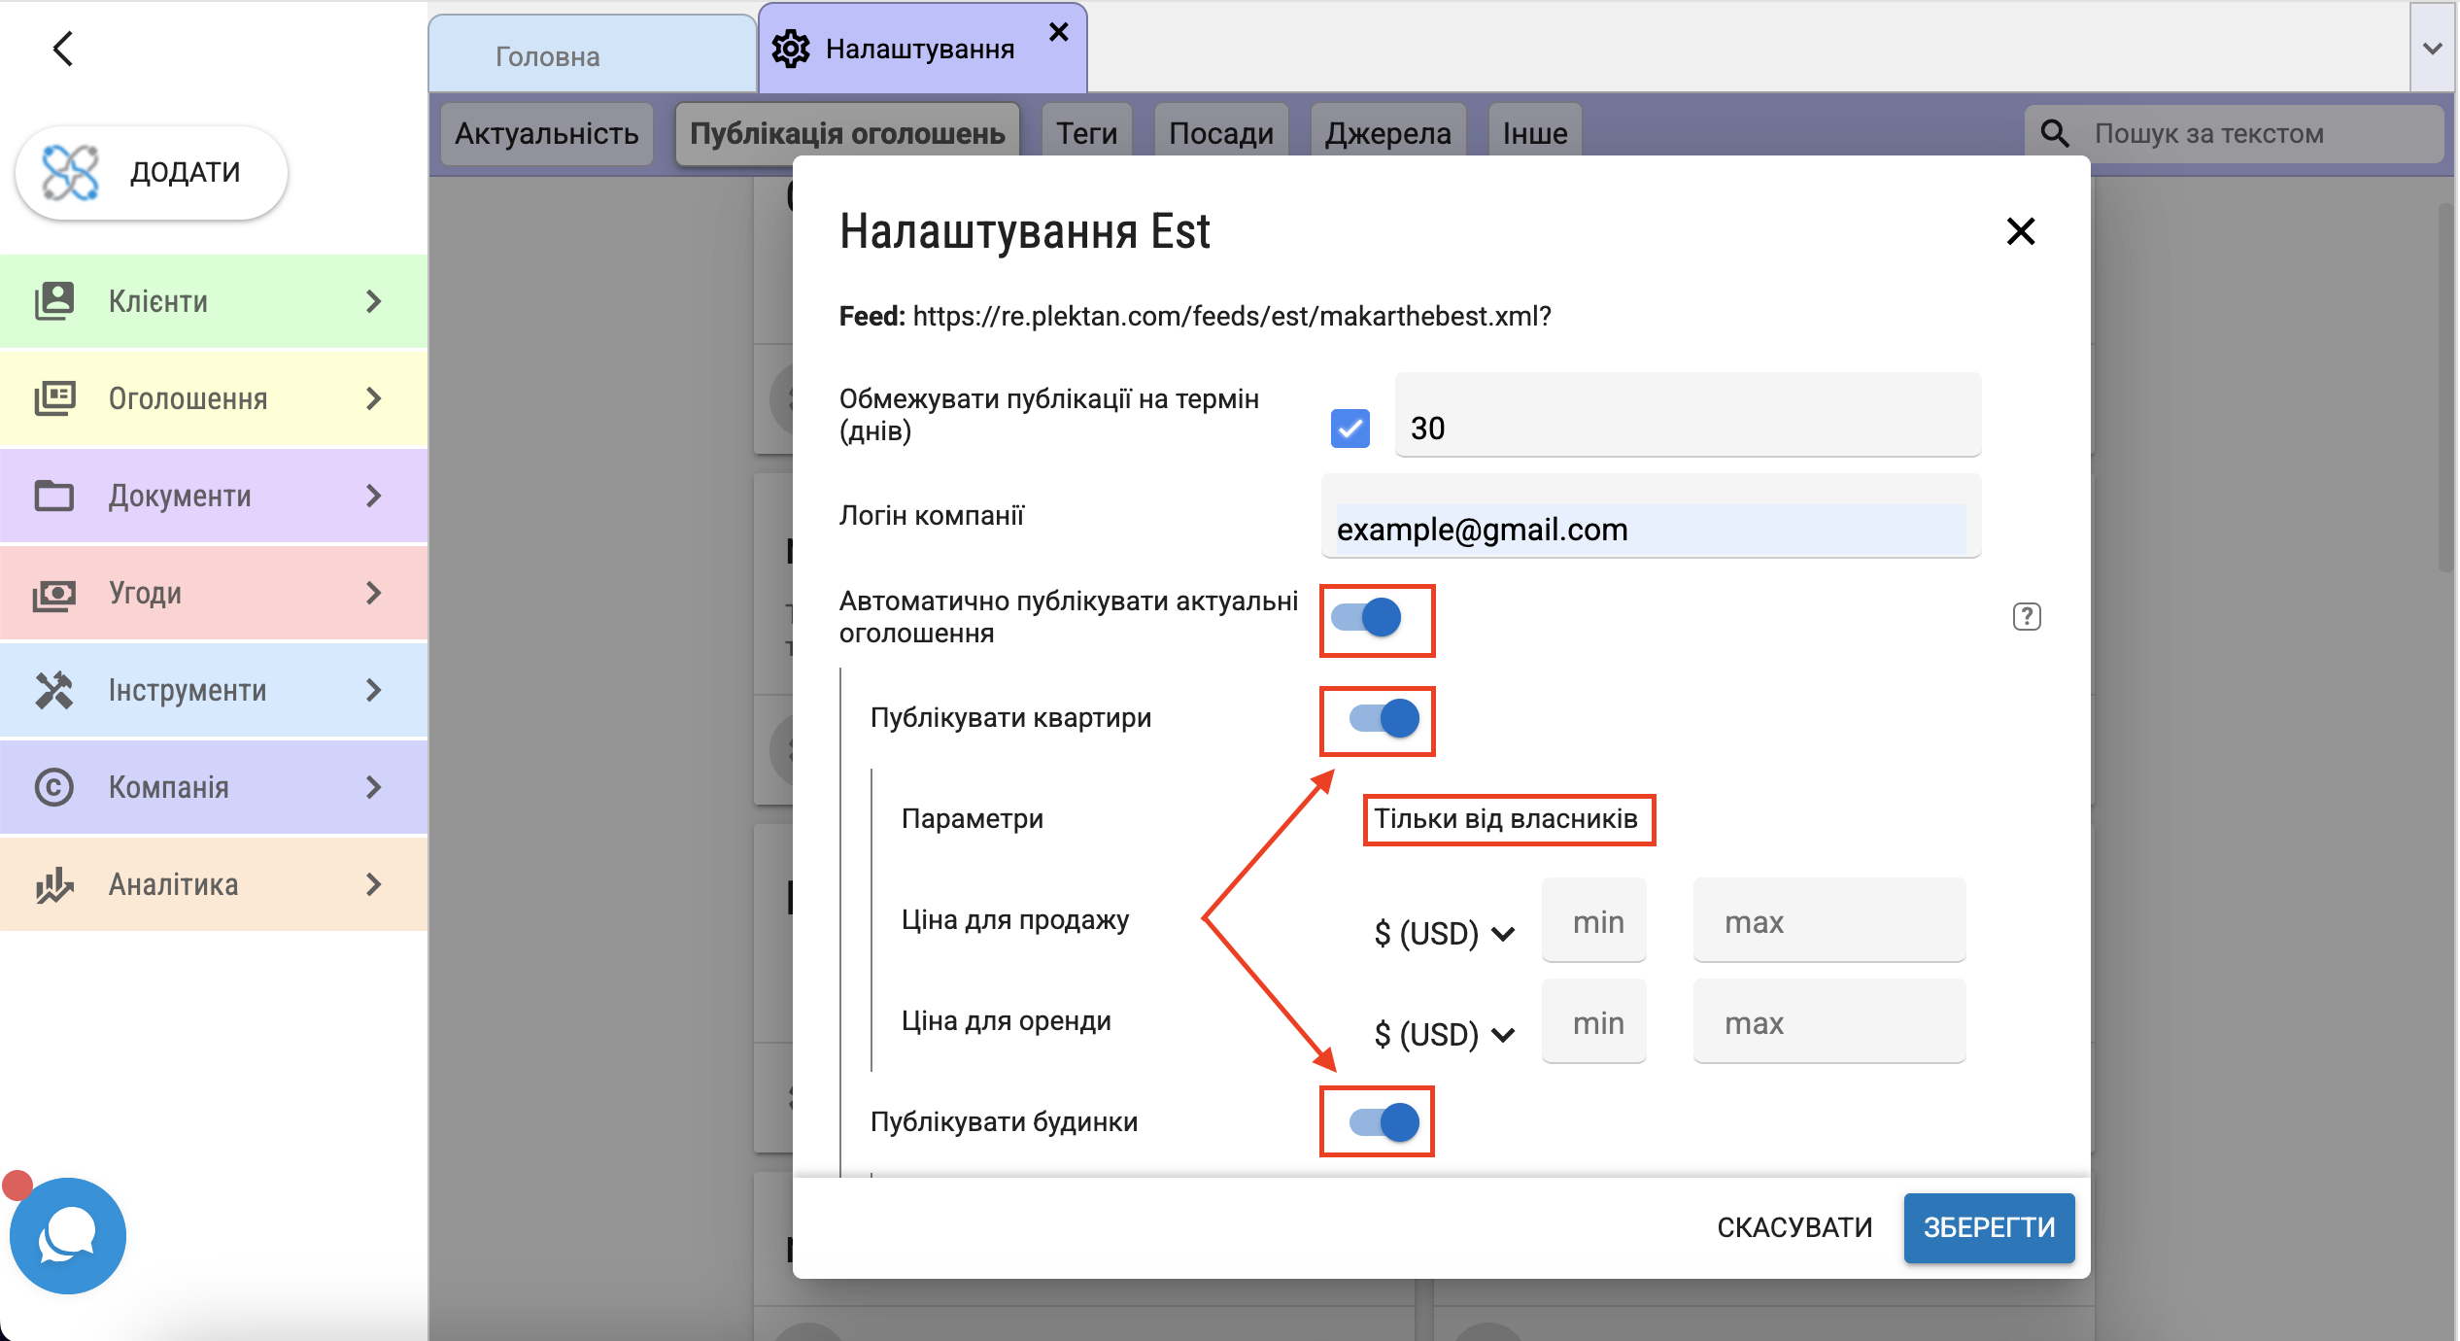
Task: Open rent price currency dropdown
Action: (x=1443, y=1035)
